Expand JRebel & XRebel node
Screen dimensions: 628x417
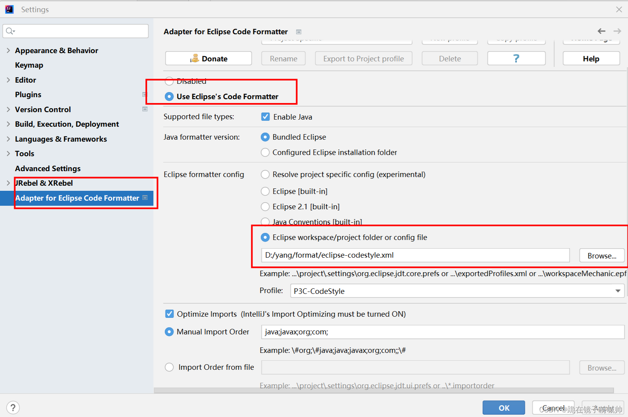(x=8, y=183)
